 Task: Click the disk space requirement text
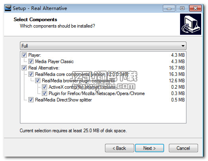(x=73, y=131)
